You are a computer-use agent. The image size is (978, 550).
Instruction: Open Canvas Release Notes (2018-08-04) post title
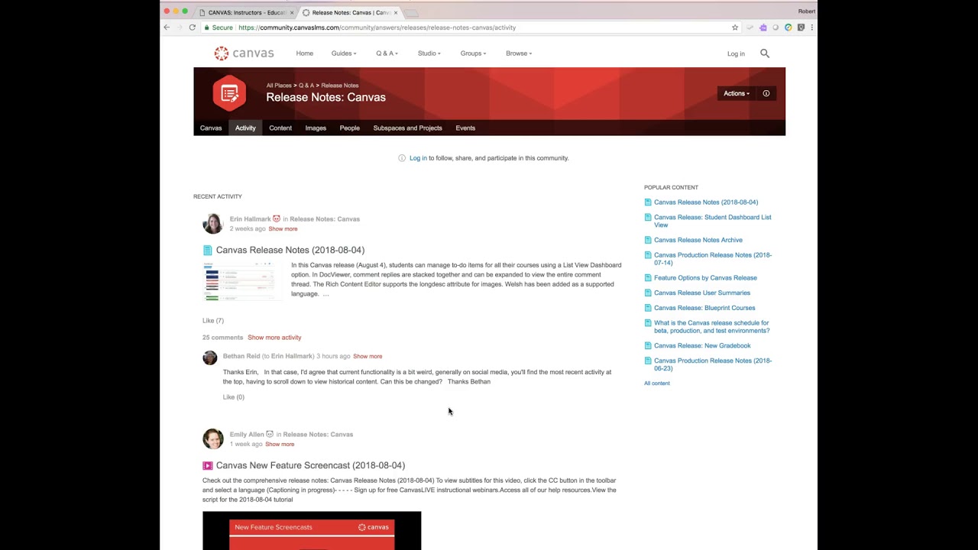tap(290, 251)
